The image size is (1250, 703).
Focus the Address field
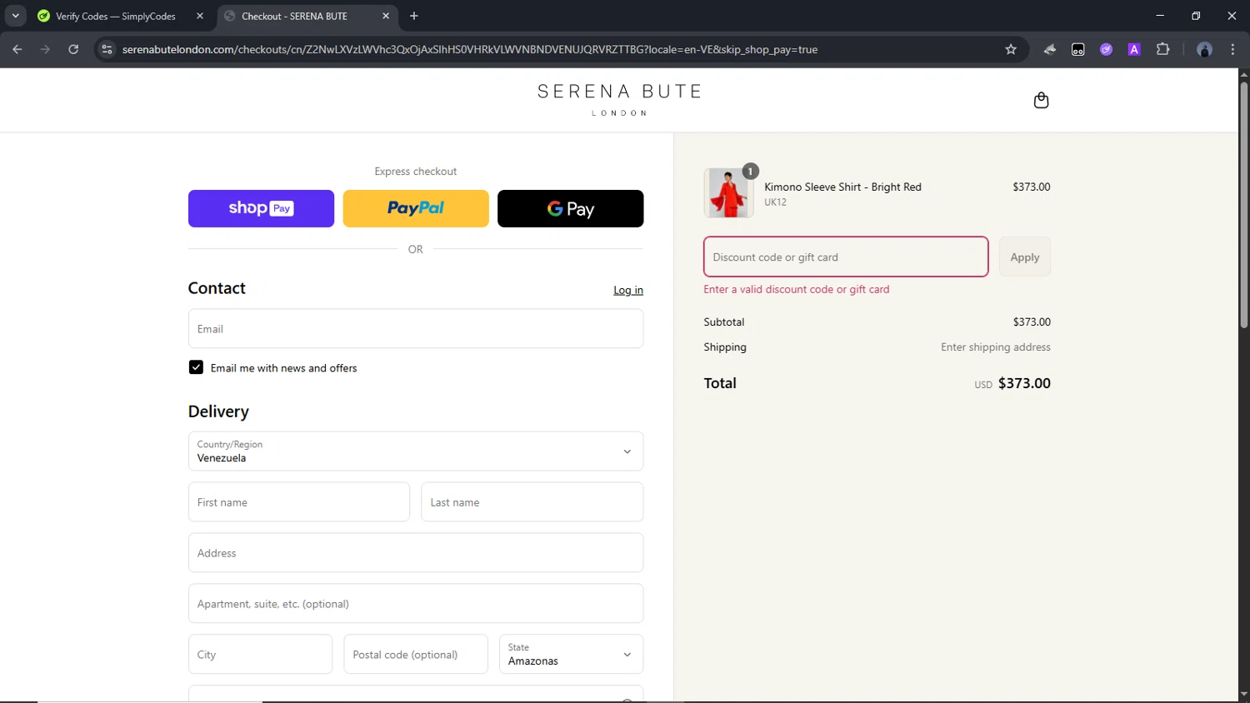pos(416,553)
